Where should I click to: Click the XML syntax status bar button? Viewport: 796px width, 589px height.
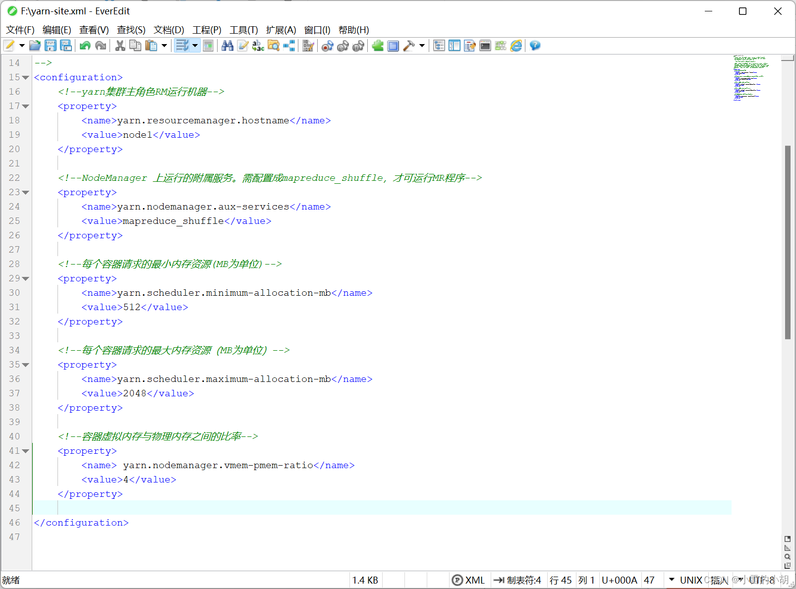point(469,580)
